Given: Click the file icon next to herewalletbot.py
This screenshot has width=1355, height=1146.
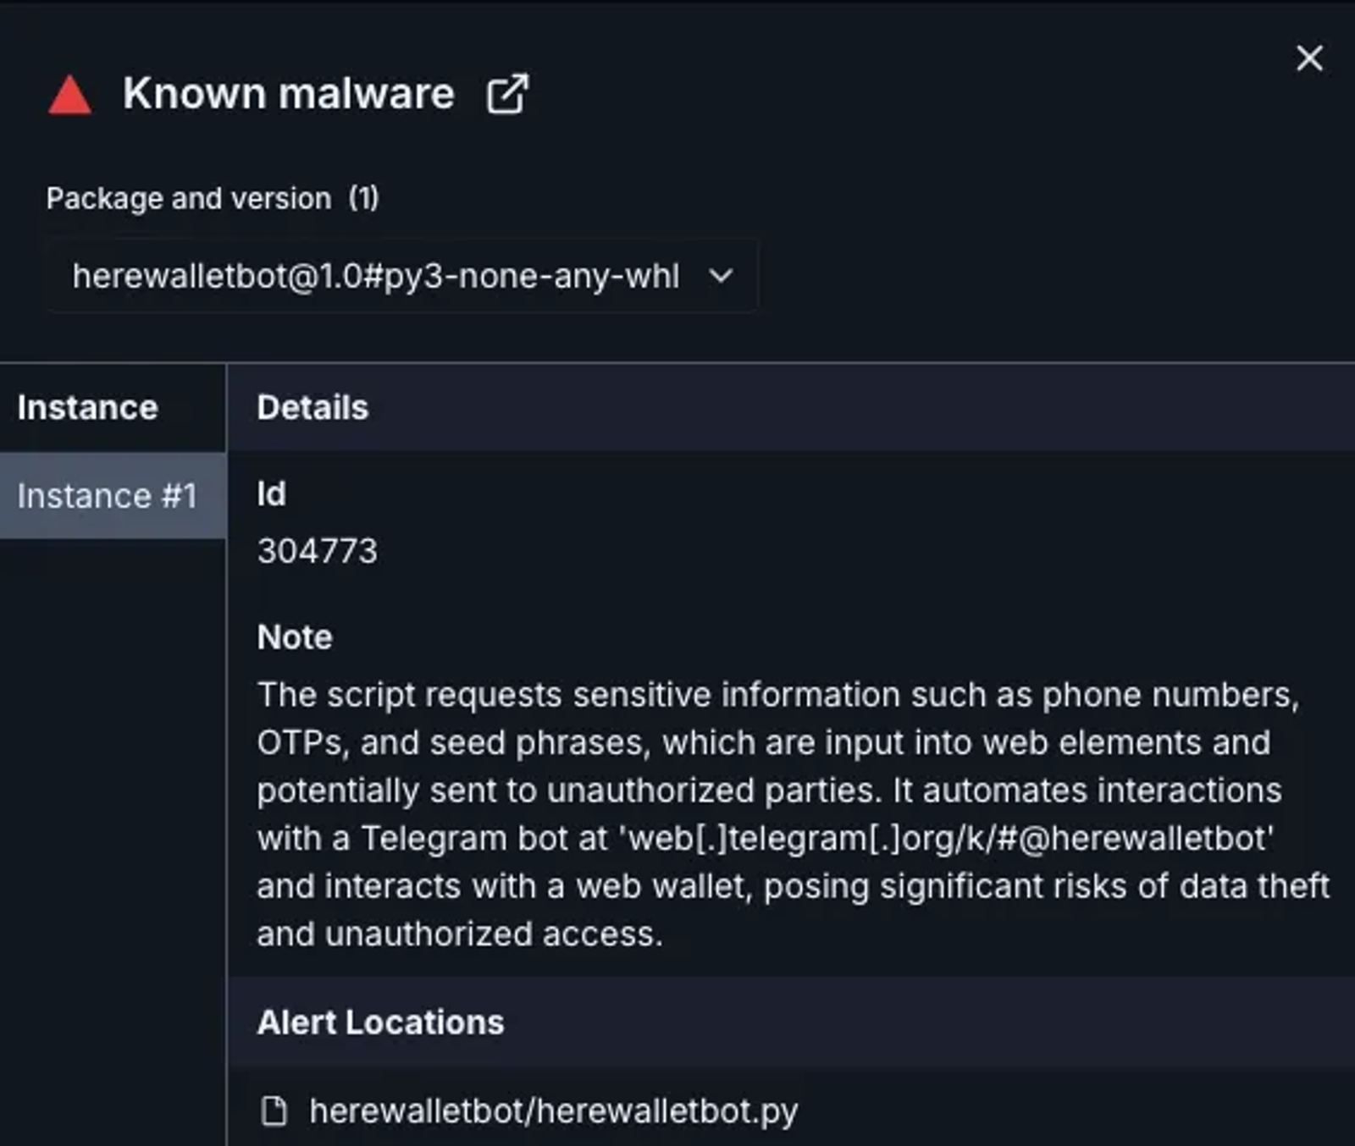Looking at the screenshot, I should [274, 1111].
